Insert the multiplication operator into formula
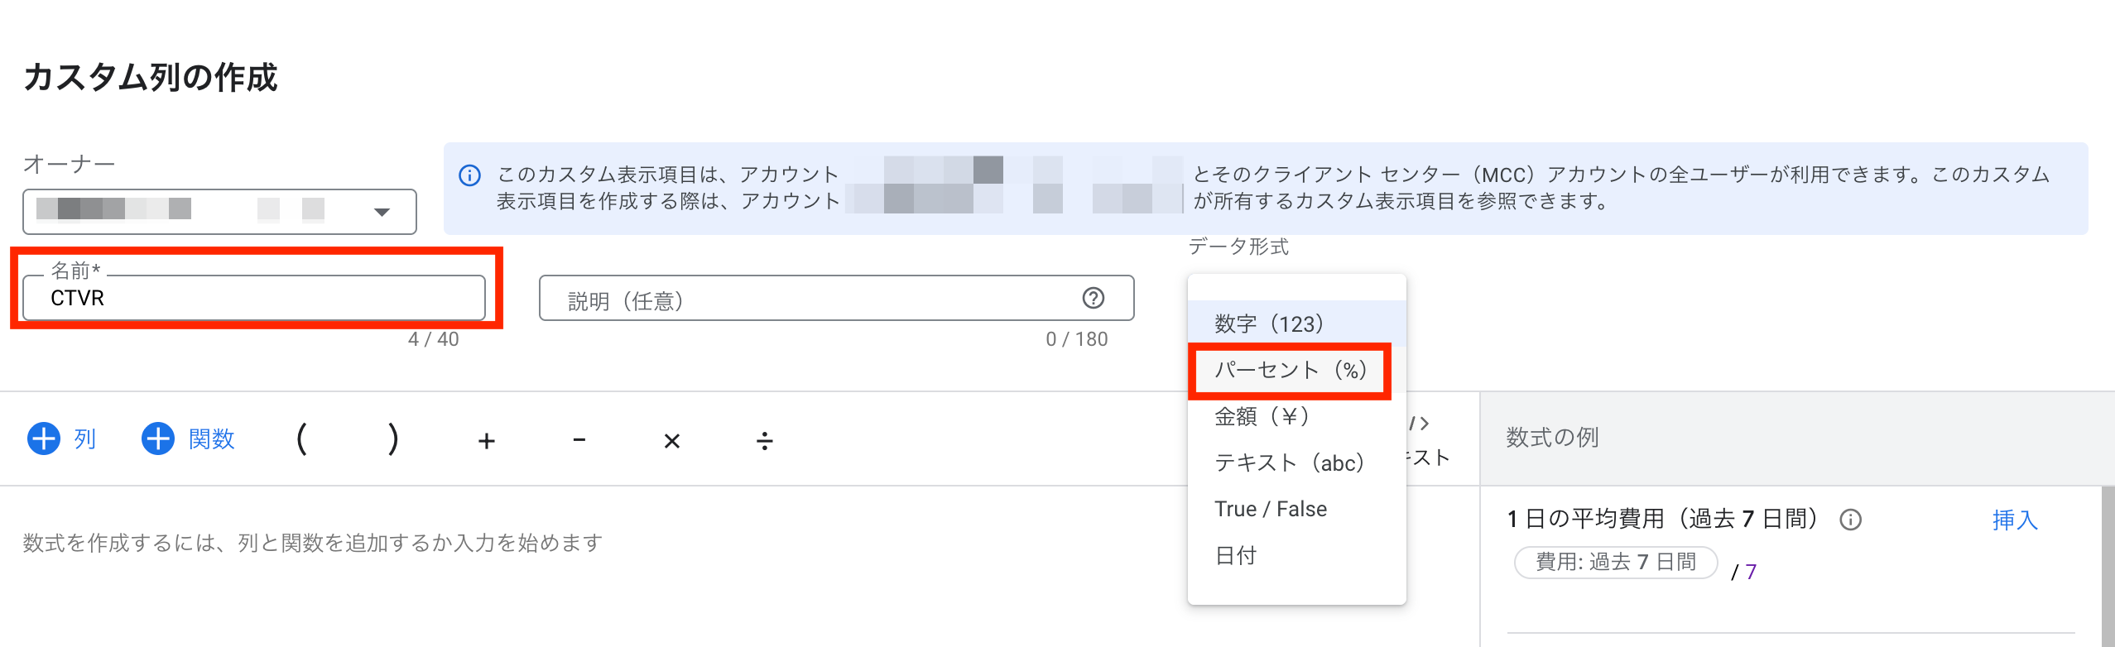This screenshot has height=647, width=2115. click(672, 441)
